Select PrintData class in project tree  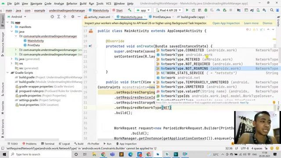33,45
